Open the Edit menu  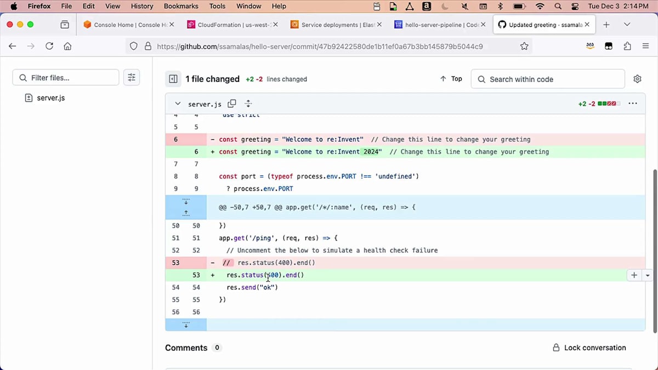click(89, 6)
